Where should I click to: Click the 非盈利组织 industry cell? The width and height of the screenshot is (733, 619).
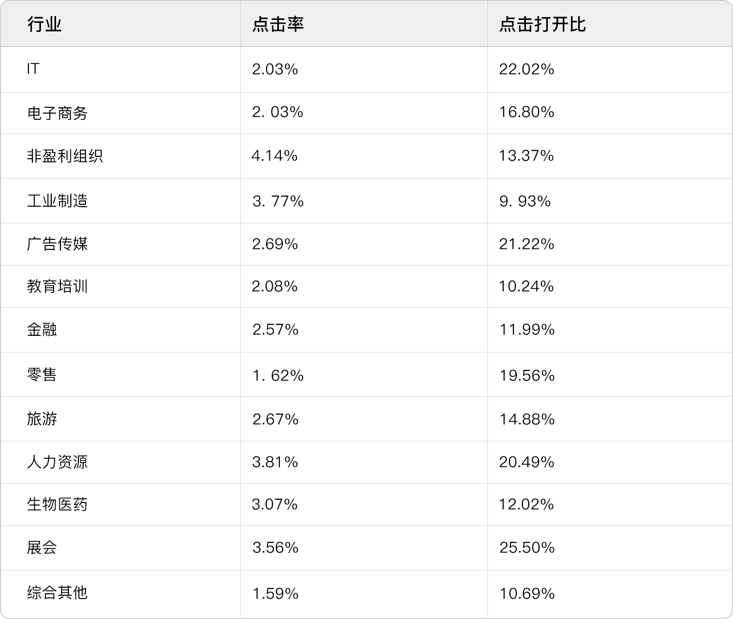(65, 156)
